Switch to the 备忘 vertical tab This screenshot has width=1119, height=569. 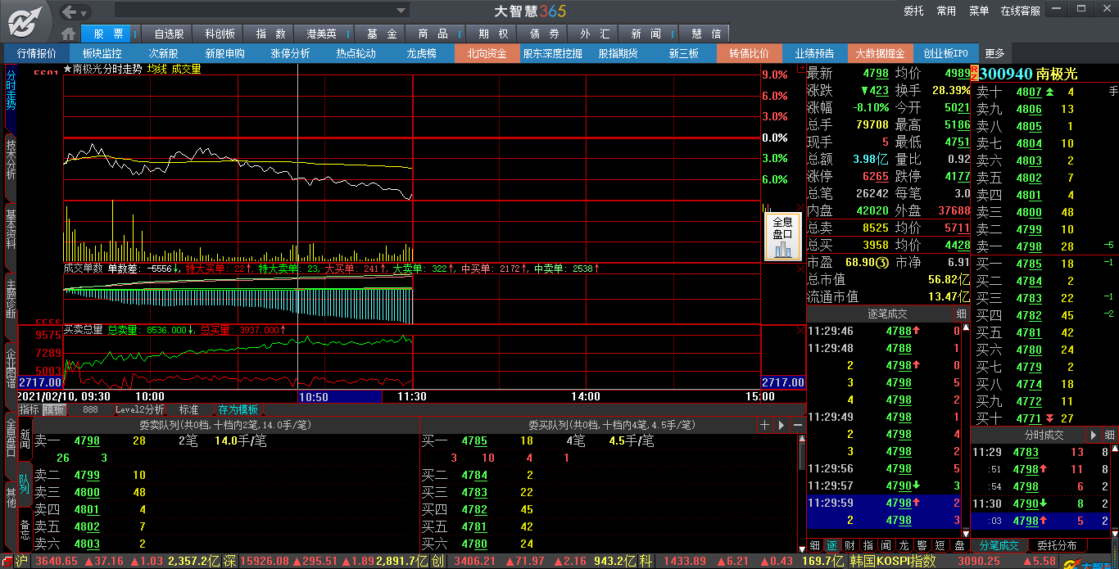pos(25,528)
